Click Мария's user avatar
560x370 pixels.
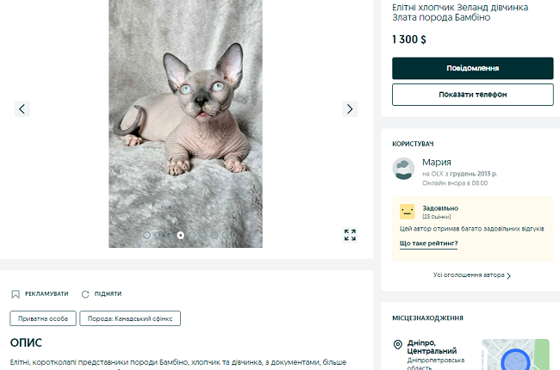pyautogui.click(x=404, y=169)
